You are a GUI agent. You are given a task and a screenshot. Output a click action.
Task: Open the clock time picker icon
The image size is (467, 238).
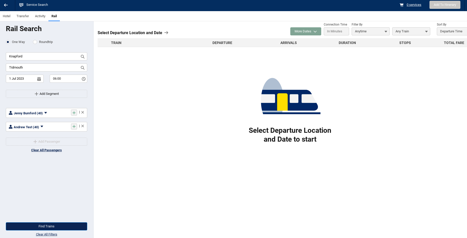pyautogui.click(x=83, y=79)
